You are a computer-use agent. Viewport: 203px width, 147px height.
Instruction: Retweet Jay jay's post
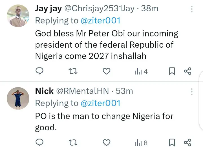click(73, 71)
